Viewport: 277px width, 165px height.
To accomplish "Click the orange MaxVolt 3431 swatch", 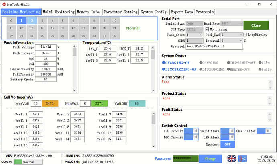I will (x=50, y=103).
